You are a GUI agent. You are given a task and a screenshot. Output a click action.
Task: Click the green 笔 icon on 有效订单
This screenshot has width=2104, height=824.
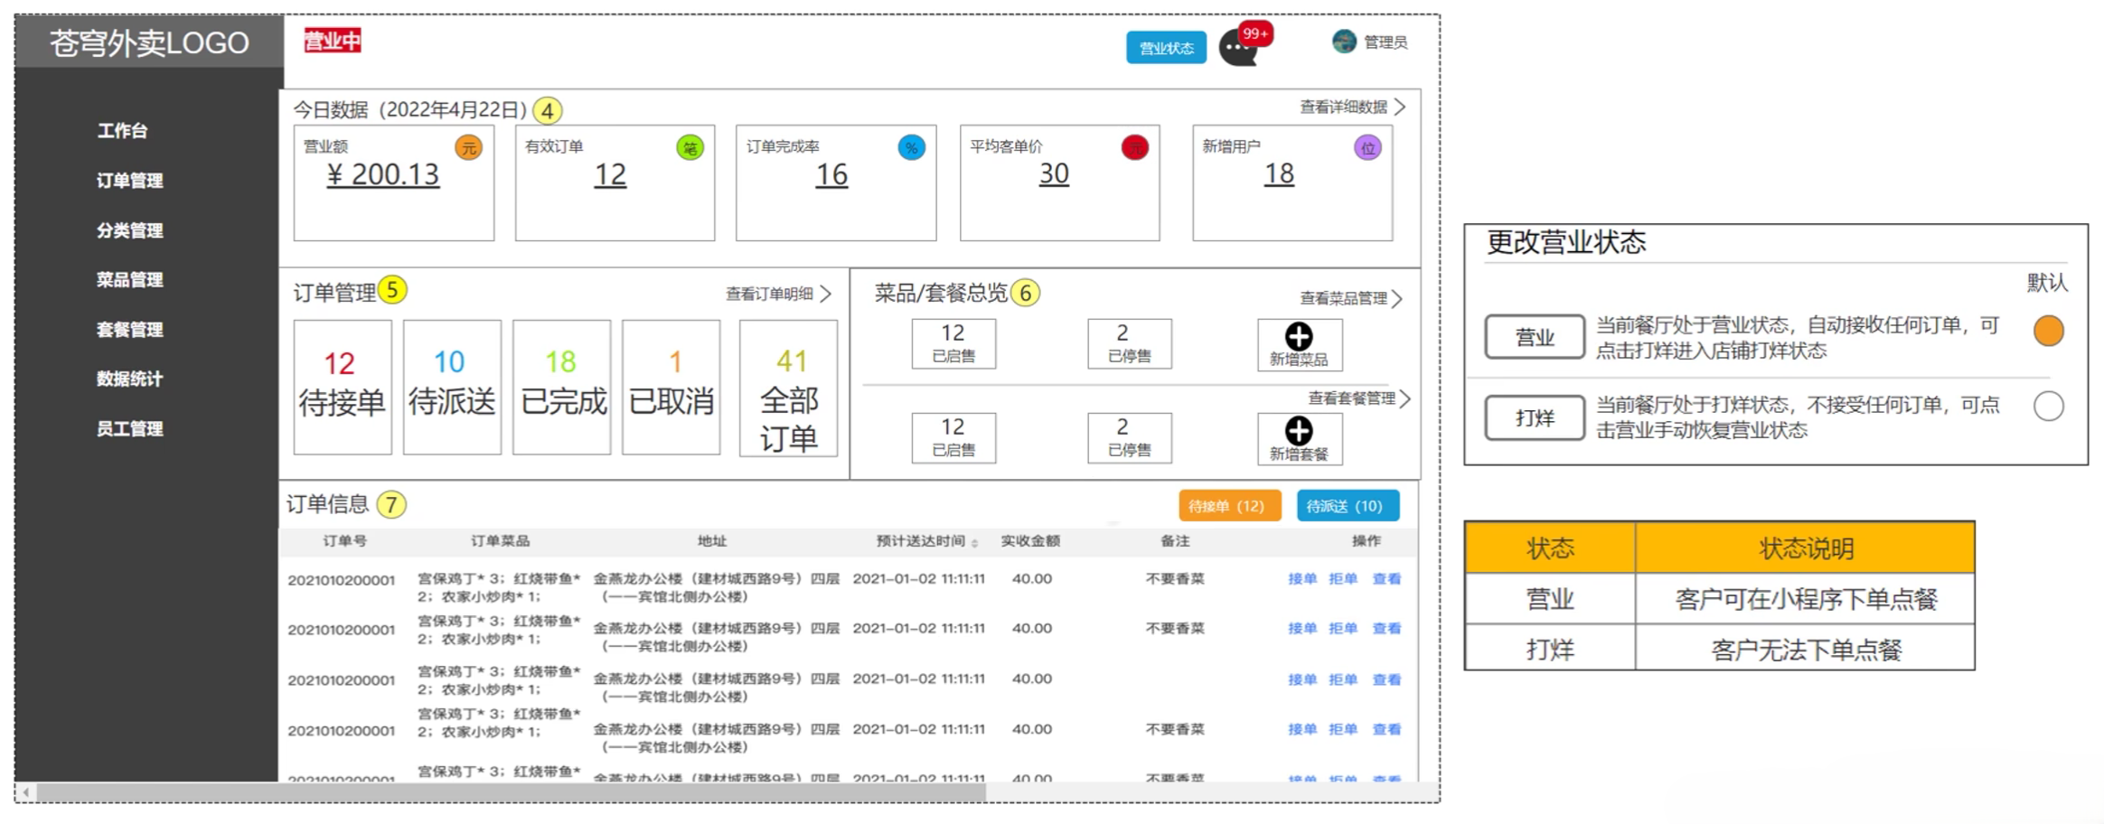pyautogui.click(x=690, y=148)
